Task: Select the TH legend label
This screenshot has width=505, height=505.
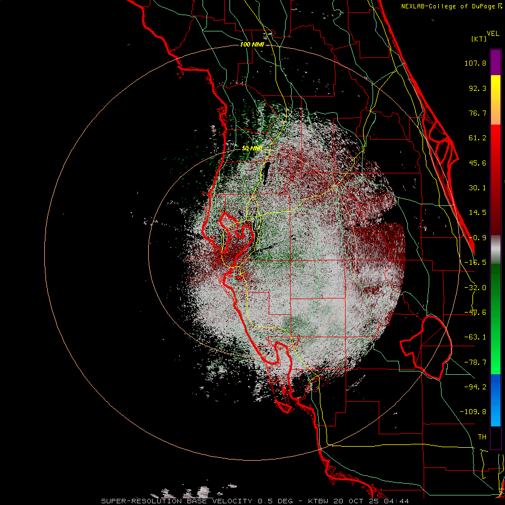Action: pyautogui.click(x=482, y=437)
